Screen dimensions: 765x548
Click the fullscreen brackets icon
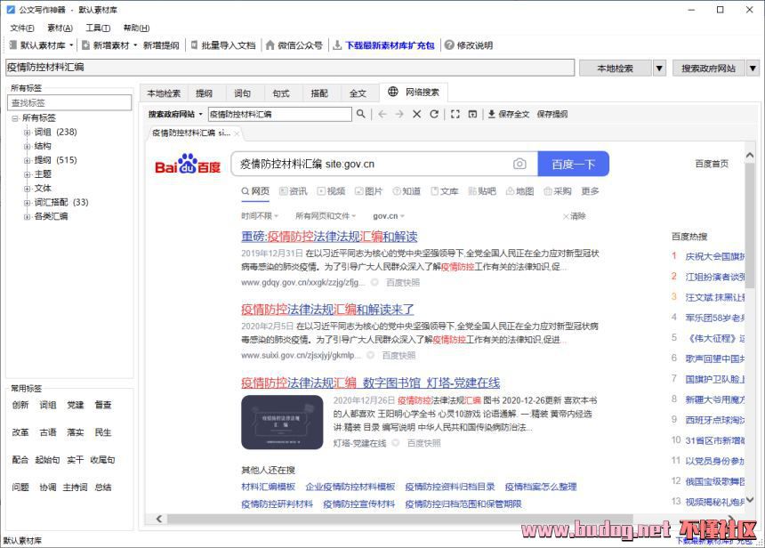coord(455,114)
